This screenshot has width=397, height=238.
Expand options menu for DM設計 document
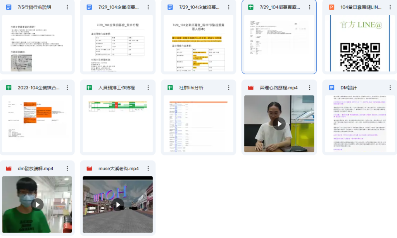click(390, 88)
